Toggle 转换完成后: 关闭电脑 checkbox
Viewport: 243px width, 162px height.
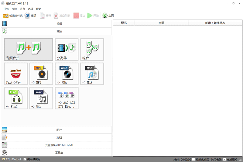pos(193,159)
